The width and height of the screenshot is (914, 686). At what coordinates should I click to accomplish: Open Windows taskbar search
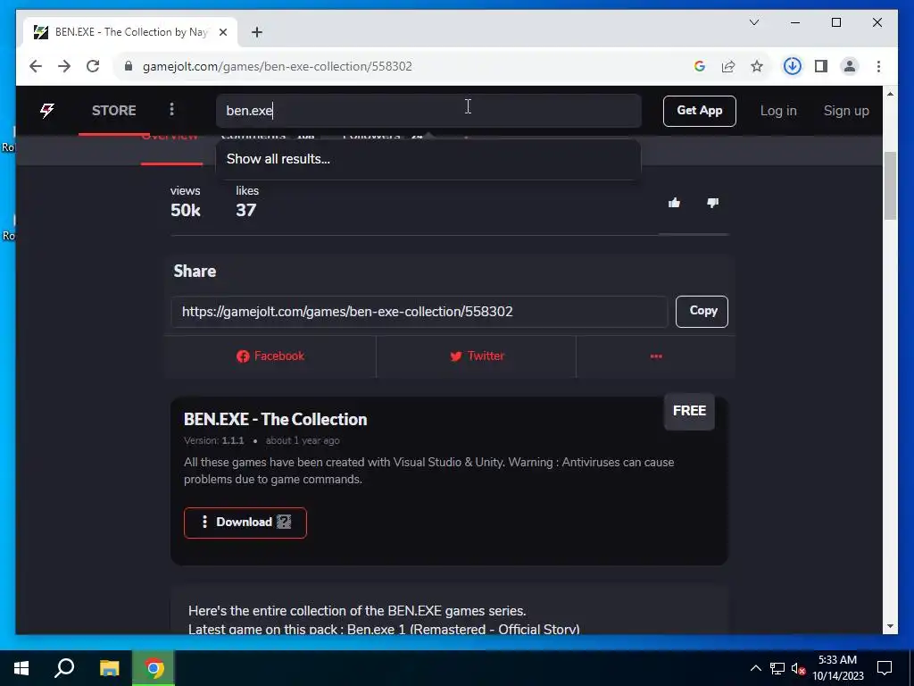(64, 668)
